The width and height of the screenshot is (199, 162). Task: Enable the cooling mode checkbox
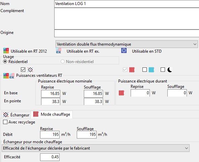click(144, 69)
